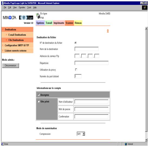
Task: Switch to the Système tab
Action: [40, 23]
